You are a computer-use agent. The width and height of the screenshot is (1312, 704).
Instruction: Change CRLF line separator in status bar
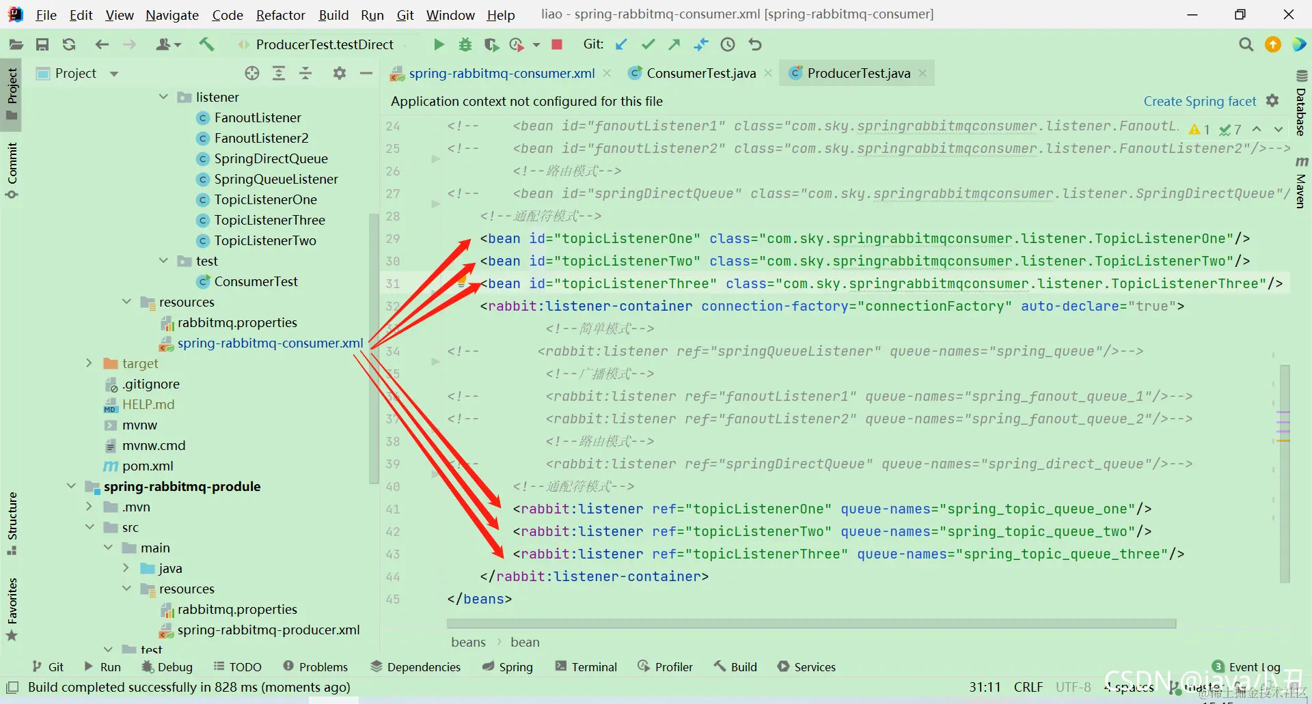(x=1028, y=687)
